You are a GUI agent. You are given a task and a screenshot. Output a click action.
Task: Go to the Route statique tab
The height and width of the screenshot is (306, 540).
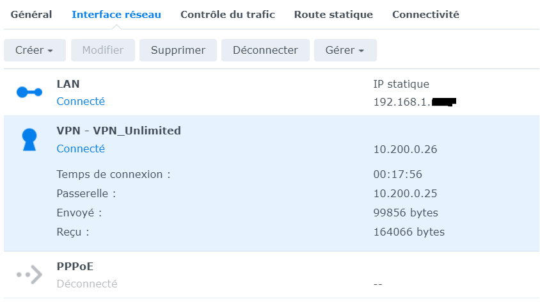pos(333,15)
